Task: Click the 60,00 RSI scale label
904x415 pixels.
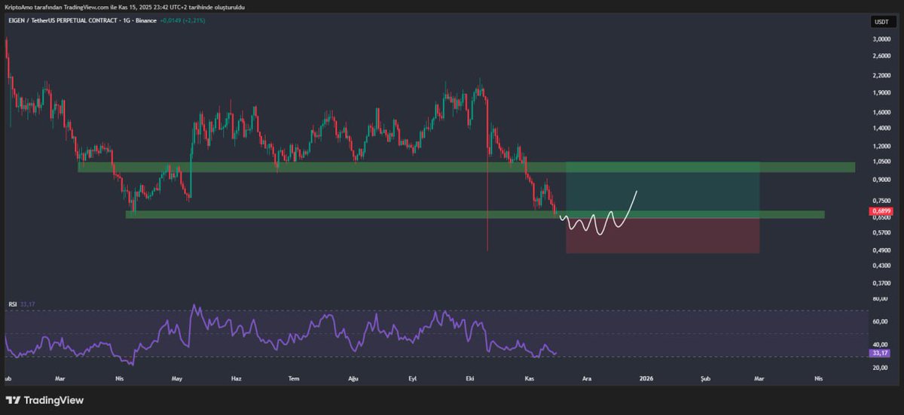Action: (x=881, y=322)
